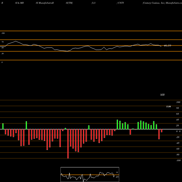Click the MR axis label -100
This screenshot has width=182, height=182.
coord(178,161)
